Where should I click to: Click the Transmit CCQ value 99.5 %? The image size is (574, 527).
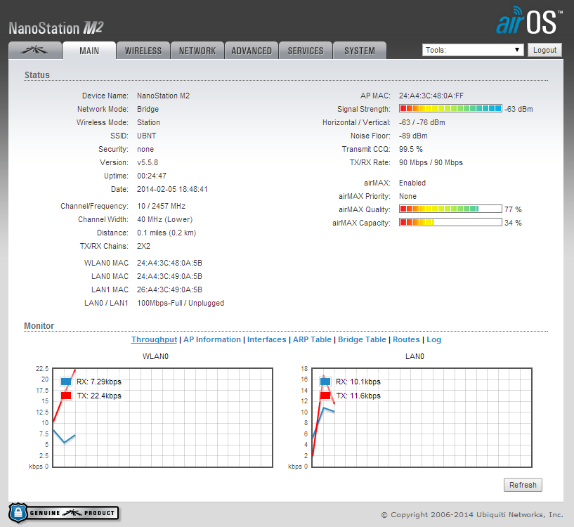click(x=411, y=149)
